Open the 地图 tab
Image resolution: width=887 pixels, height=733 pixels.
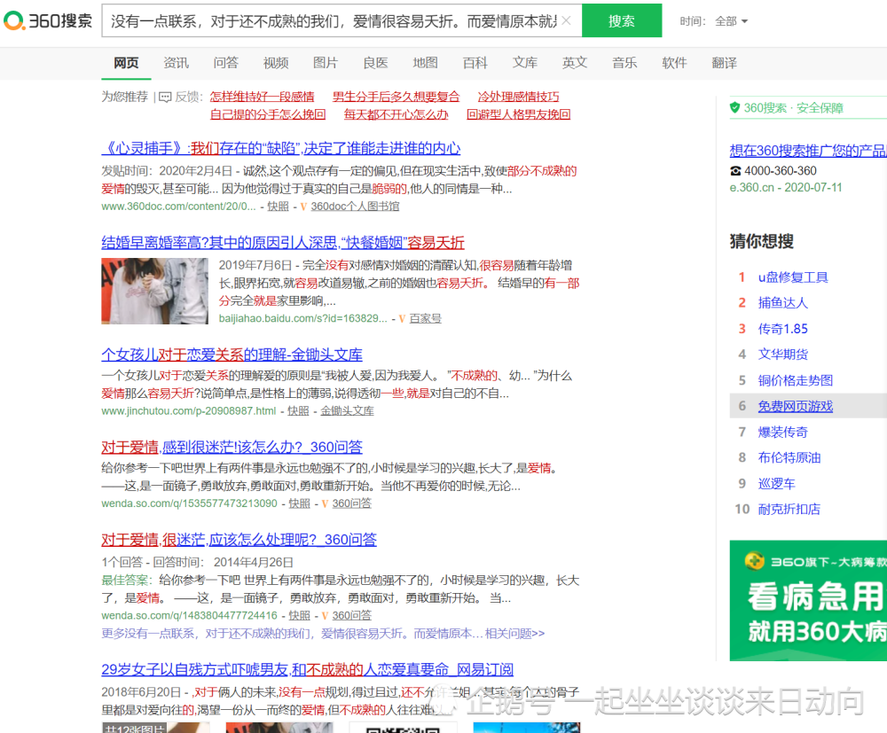pos(425,63)
